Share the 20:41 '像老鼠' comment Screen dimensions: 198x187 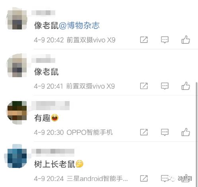coord(144,86)
